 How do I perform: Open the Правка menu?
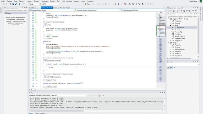tap(10, 1)
